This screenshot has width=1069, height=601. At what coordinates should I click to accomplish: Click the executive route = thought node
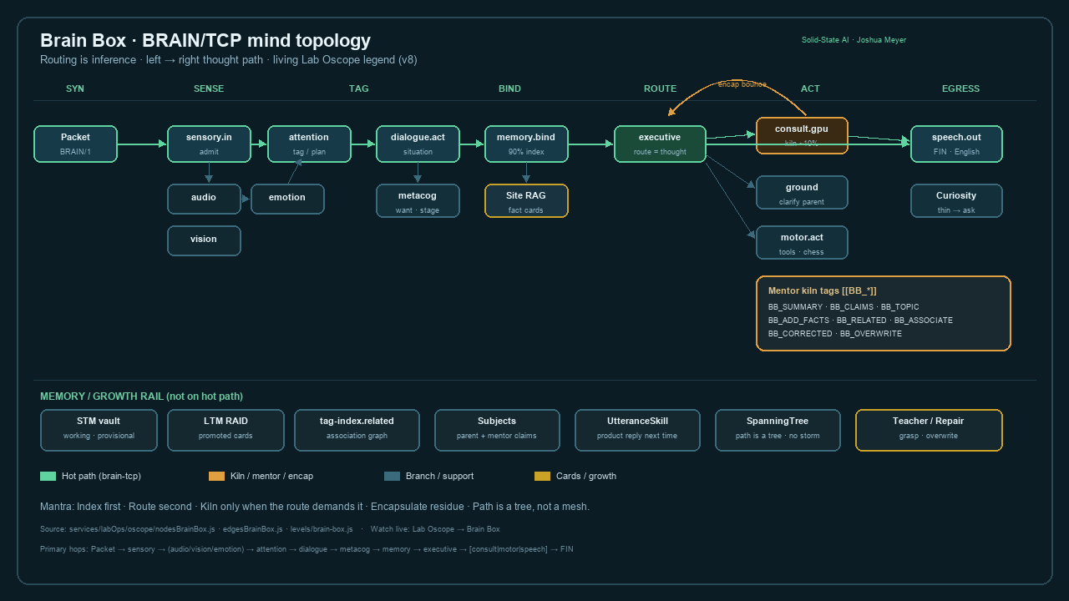pos(660,144)
